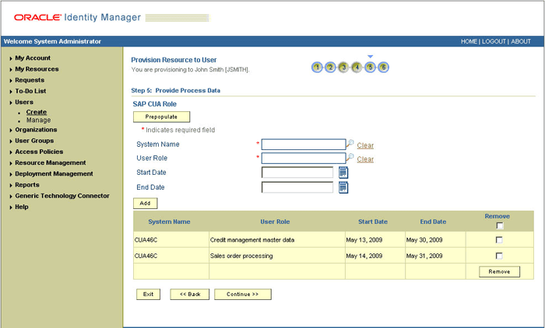This screenshot has height=328, width=545.
Task: Collapse the Users menu arrow
Action: [11, 103]
